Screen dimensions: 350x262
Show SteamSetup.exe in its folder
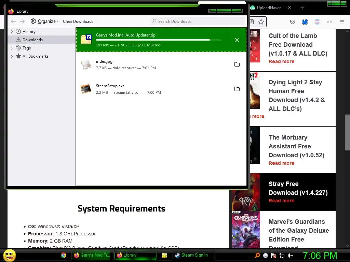[x=237, y=89]
